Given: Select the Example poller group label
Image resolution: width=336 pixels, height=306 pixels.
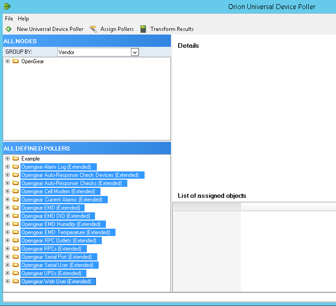Looking at the screenshot, I should pos(30,159).
